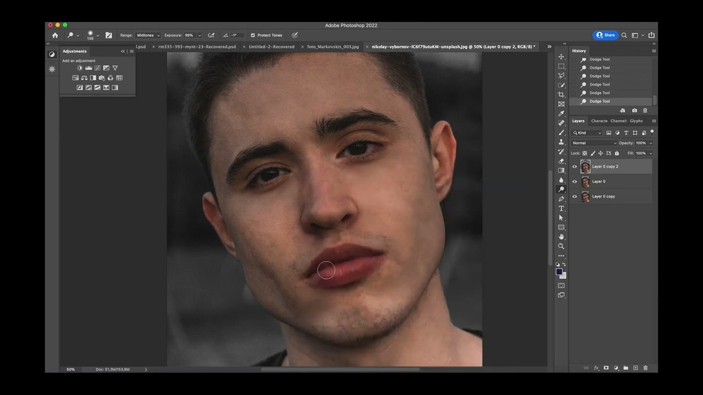
Task: Open the Fill dropdown arrow
Action: (x=650, y=153)
